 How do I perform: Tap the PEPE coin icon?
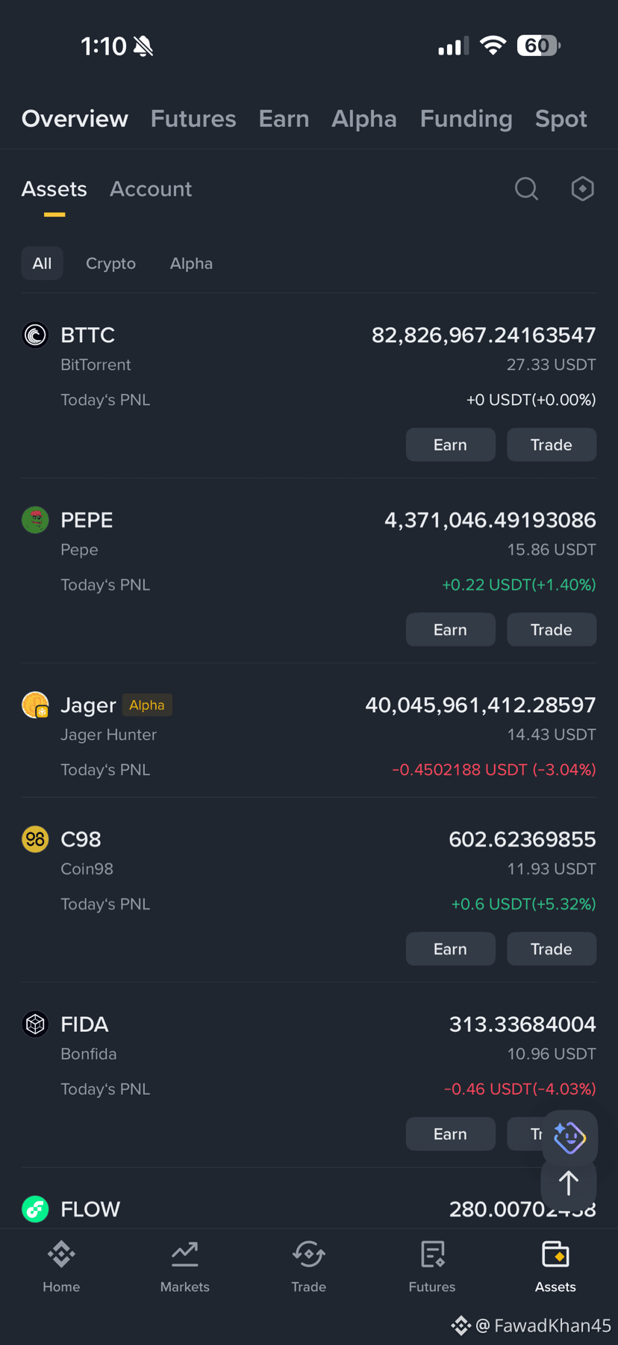[x=35, y=519]
